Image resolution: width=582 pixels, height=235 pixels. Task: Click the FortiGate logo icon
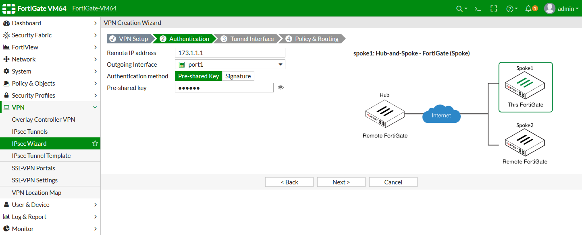(x=8, y=8)
